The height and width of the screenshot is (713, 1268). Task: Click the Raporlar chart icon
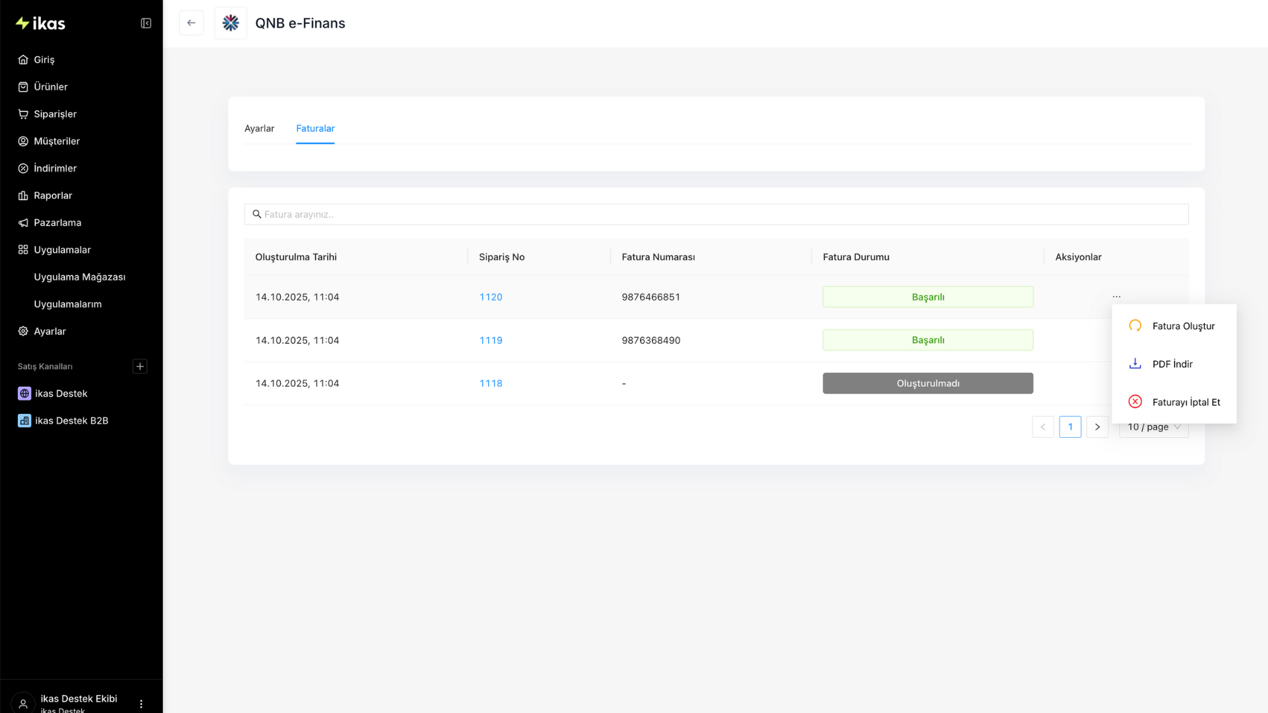pos(23,195)
